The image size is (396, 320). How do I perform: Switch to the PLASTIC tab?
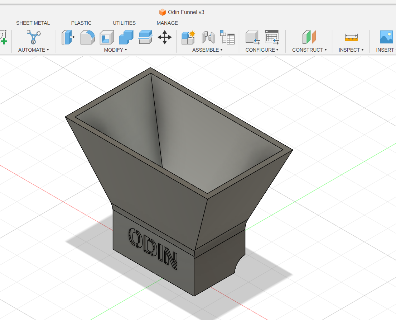[81, 23]
